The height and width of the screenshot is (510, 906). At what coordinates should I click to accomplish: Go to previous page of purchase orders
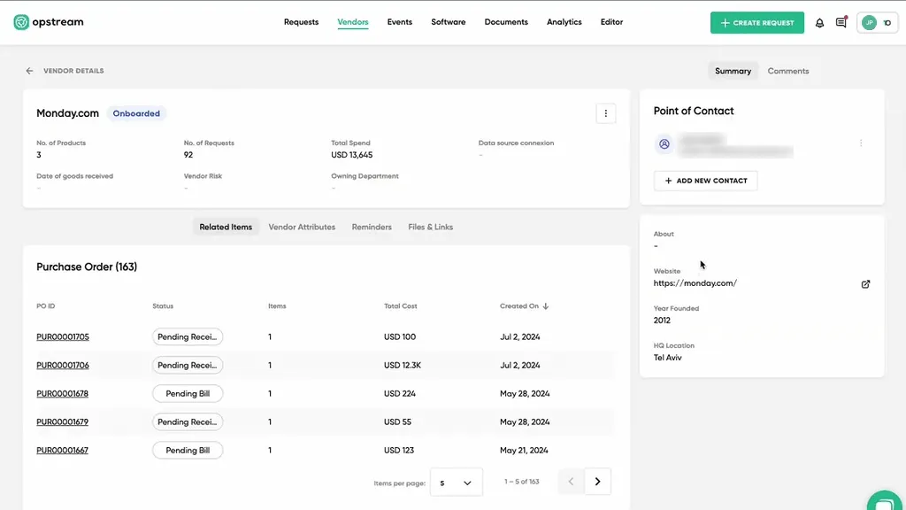571,481
